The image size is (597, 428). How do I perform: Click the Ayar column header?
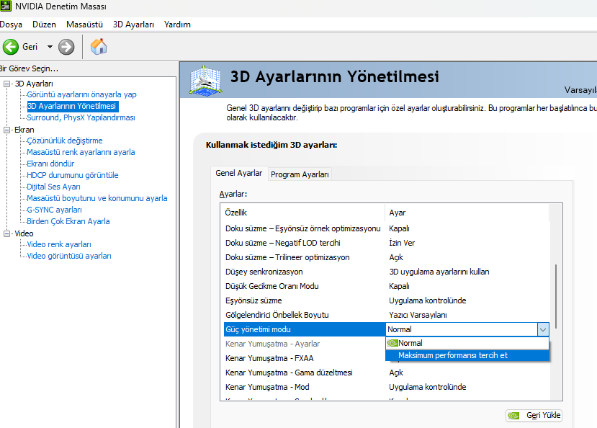pyautogui.click(x=467, y=213)
